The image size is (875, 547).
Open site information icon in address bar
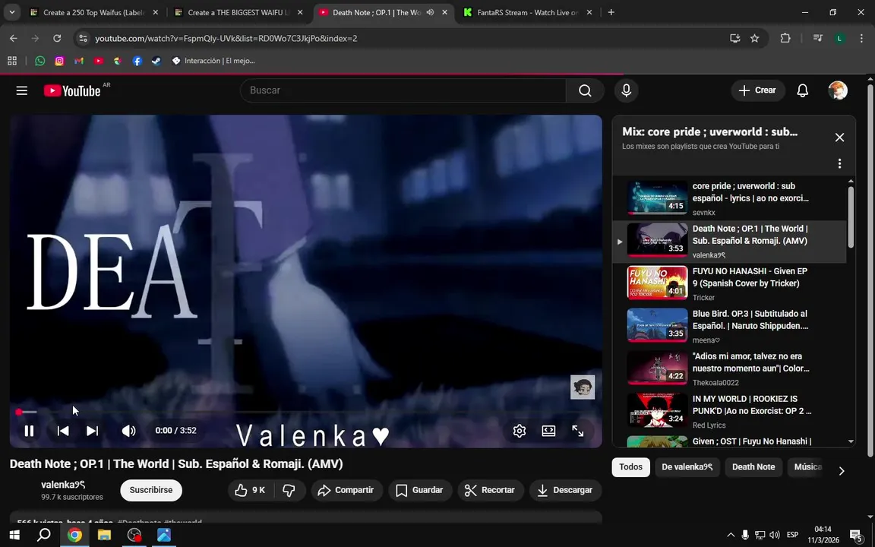click(x=83, y=38)
